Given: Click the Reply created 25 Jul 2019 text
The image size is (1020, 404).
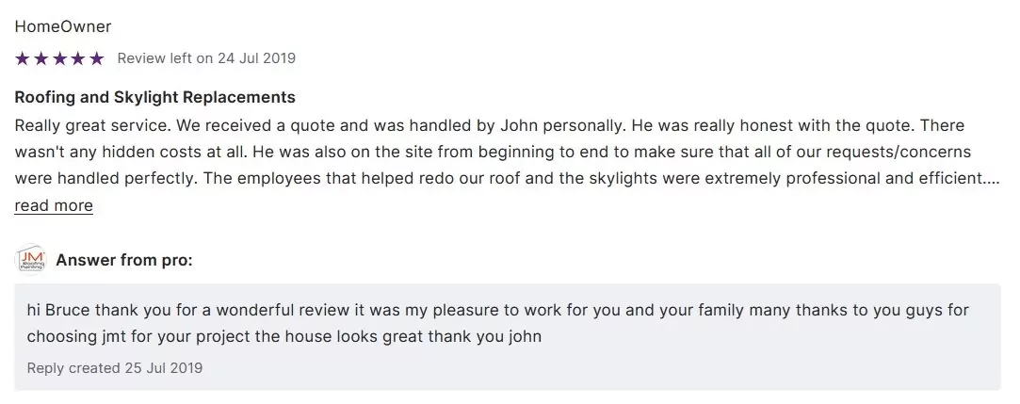Looking at the screenshot, I should click(x=114, y=367).
